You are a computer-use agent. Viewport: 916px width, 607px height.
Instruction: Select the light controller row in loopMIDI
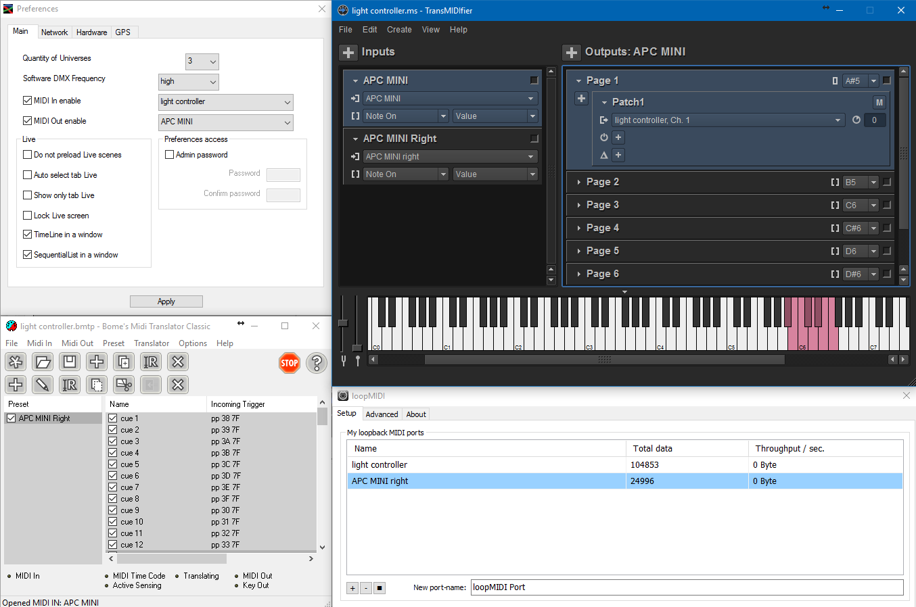(625, 465)
